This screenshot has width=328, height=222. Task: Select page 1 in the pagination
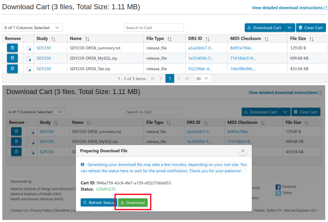click(169, 78)
